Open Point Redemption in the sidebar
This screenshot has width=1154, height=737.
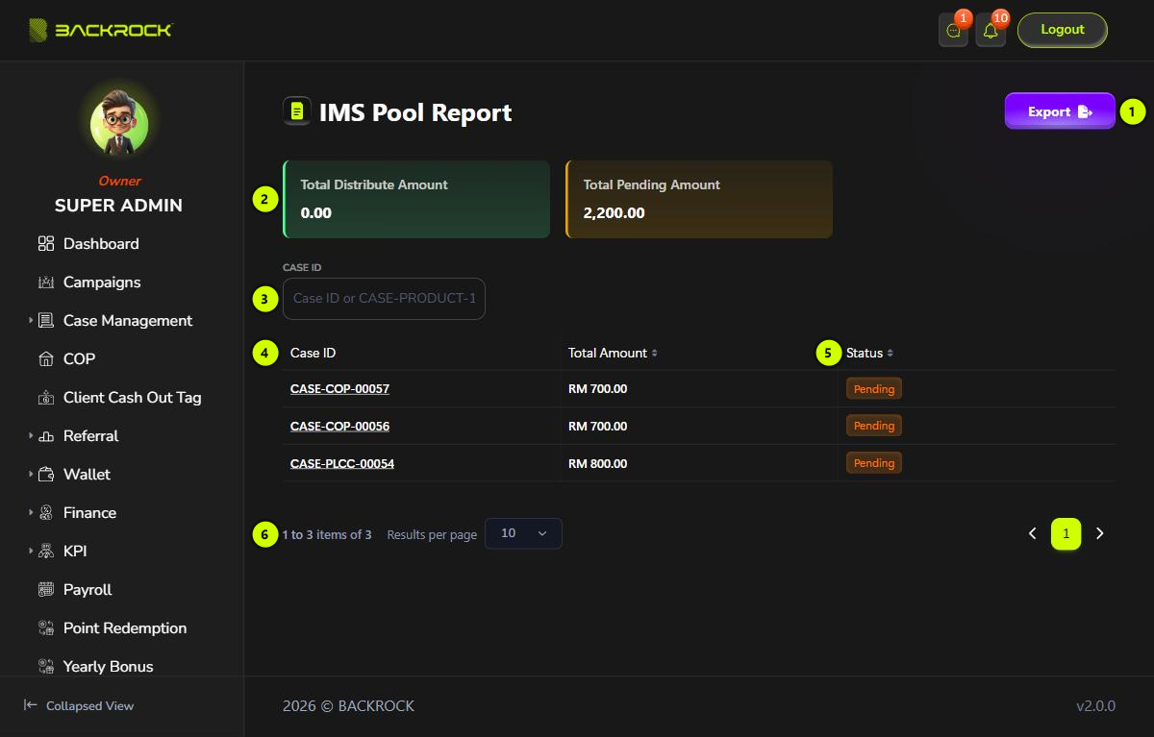click(125, 628)
